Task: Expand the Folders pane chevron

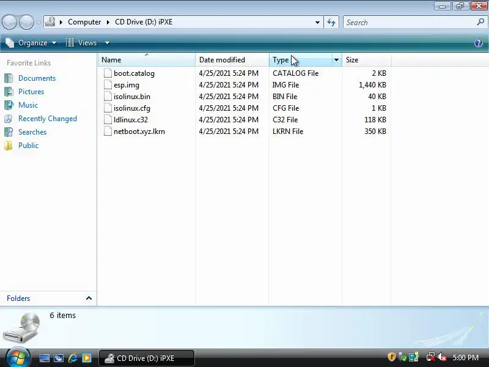Action: tap(89, 298)
